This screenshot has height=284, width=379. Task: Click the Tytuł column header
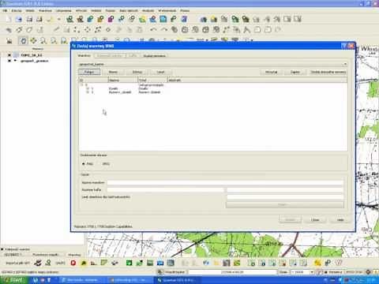[153, 80]
